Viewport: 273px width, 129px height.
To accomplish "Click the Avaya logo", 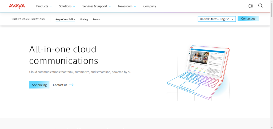I will (x=17, y=6).
